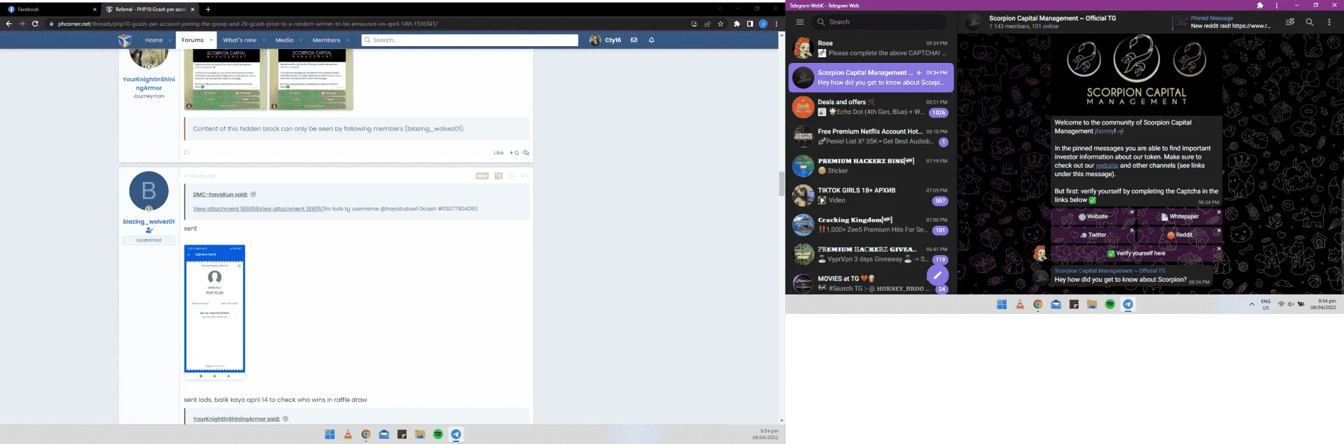Open extensions puzzle icon in Telegram window
Image resolution: width=1344 pixels, height=444 pixels.
[1260, 6]
